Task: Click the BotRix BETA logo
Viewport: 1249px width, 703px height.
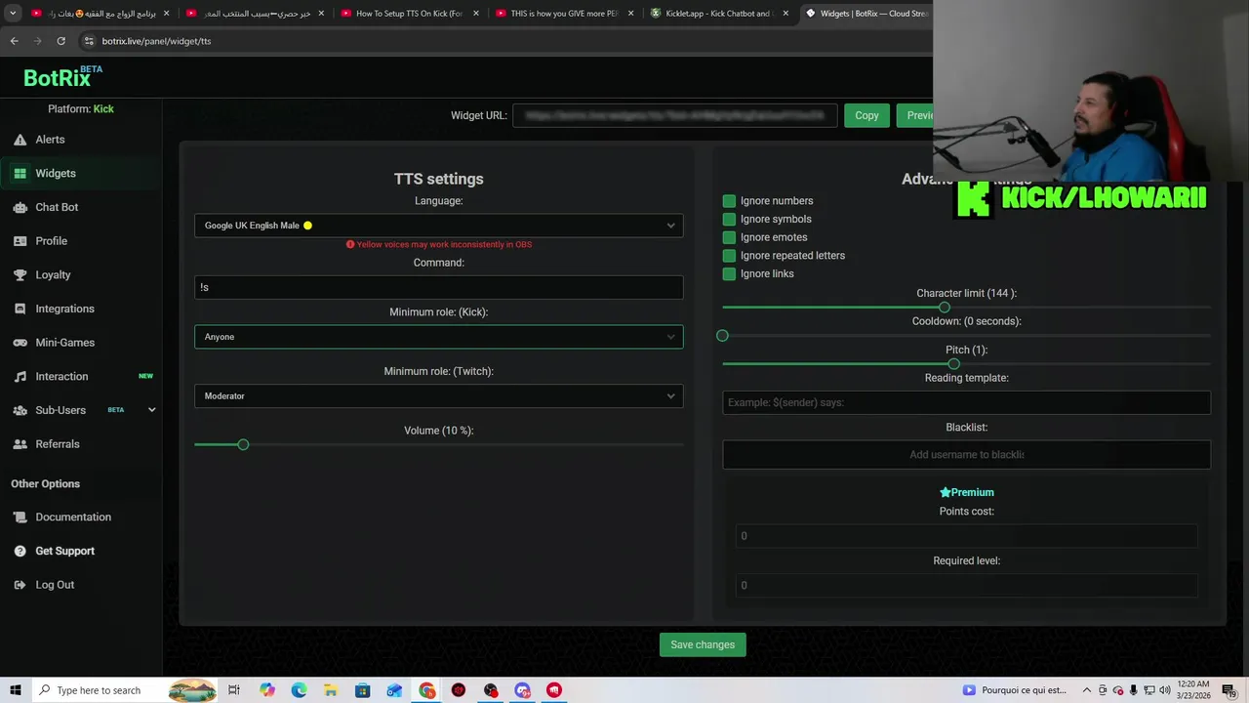Action: (62, 77)
